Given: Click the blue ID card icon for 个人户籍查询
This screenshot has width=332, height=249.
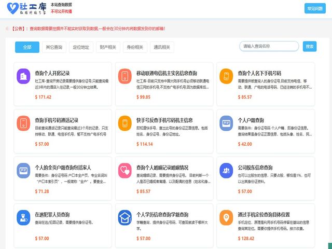Looking at the screenshot, I should [226, 123].
